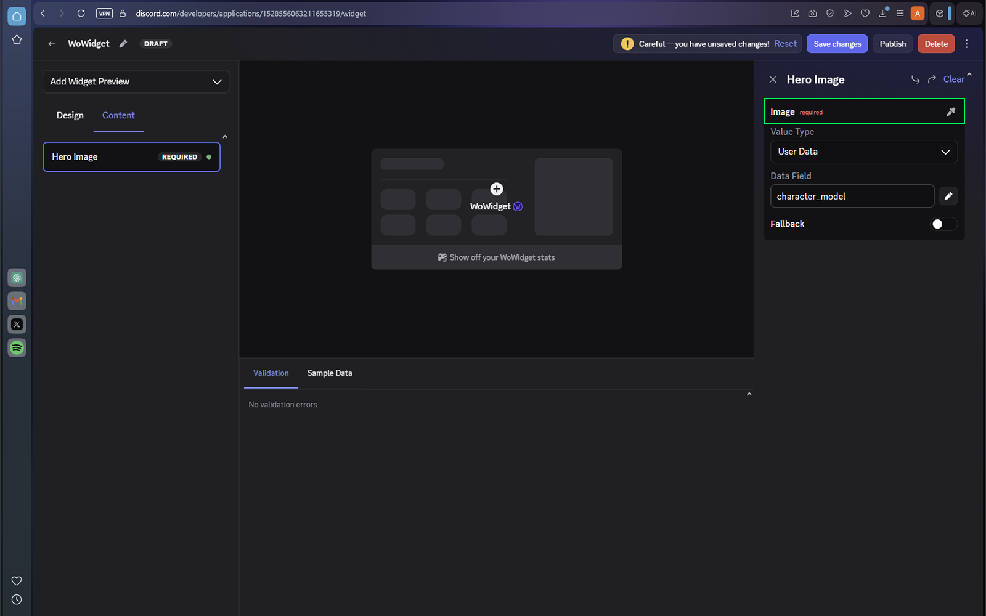
Task: Open the ChatGPT sidebar shortcut
Action: click(17, 278)
